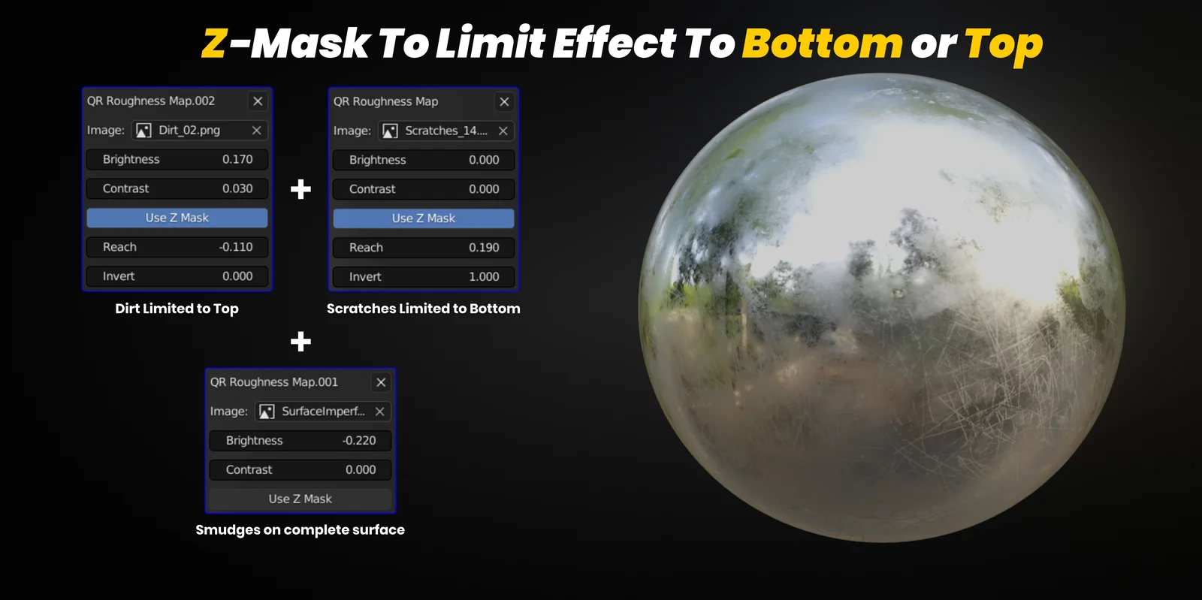Enable Use Z Mask in Roughness Map.001
The height and width of the screenshot is (600, 1202).
click(300, 499)
